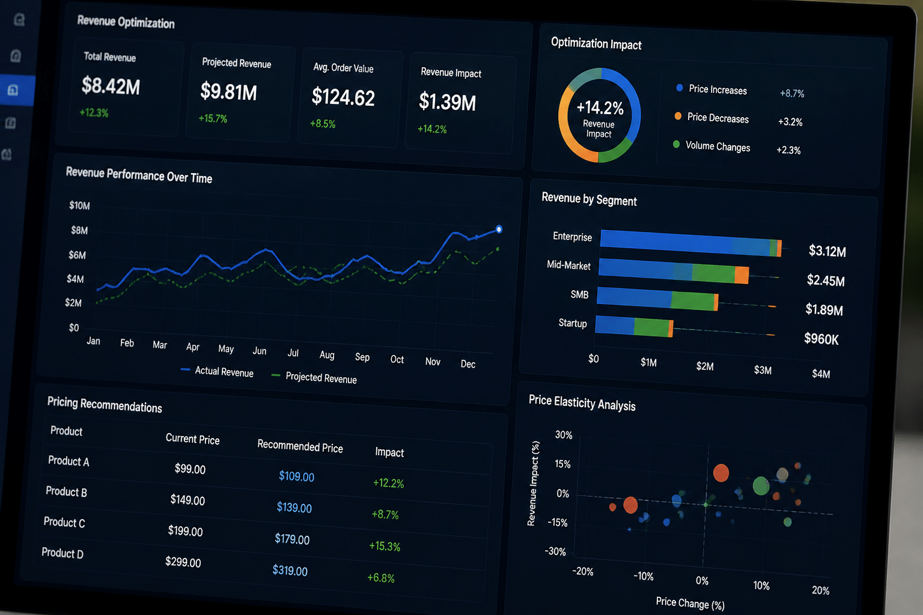The image size is (923, 615).
Task: Click the "+2.3%" Volume Changes value
Action: (x=788, y=150)
